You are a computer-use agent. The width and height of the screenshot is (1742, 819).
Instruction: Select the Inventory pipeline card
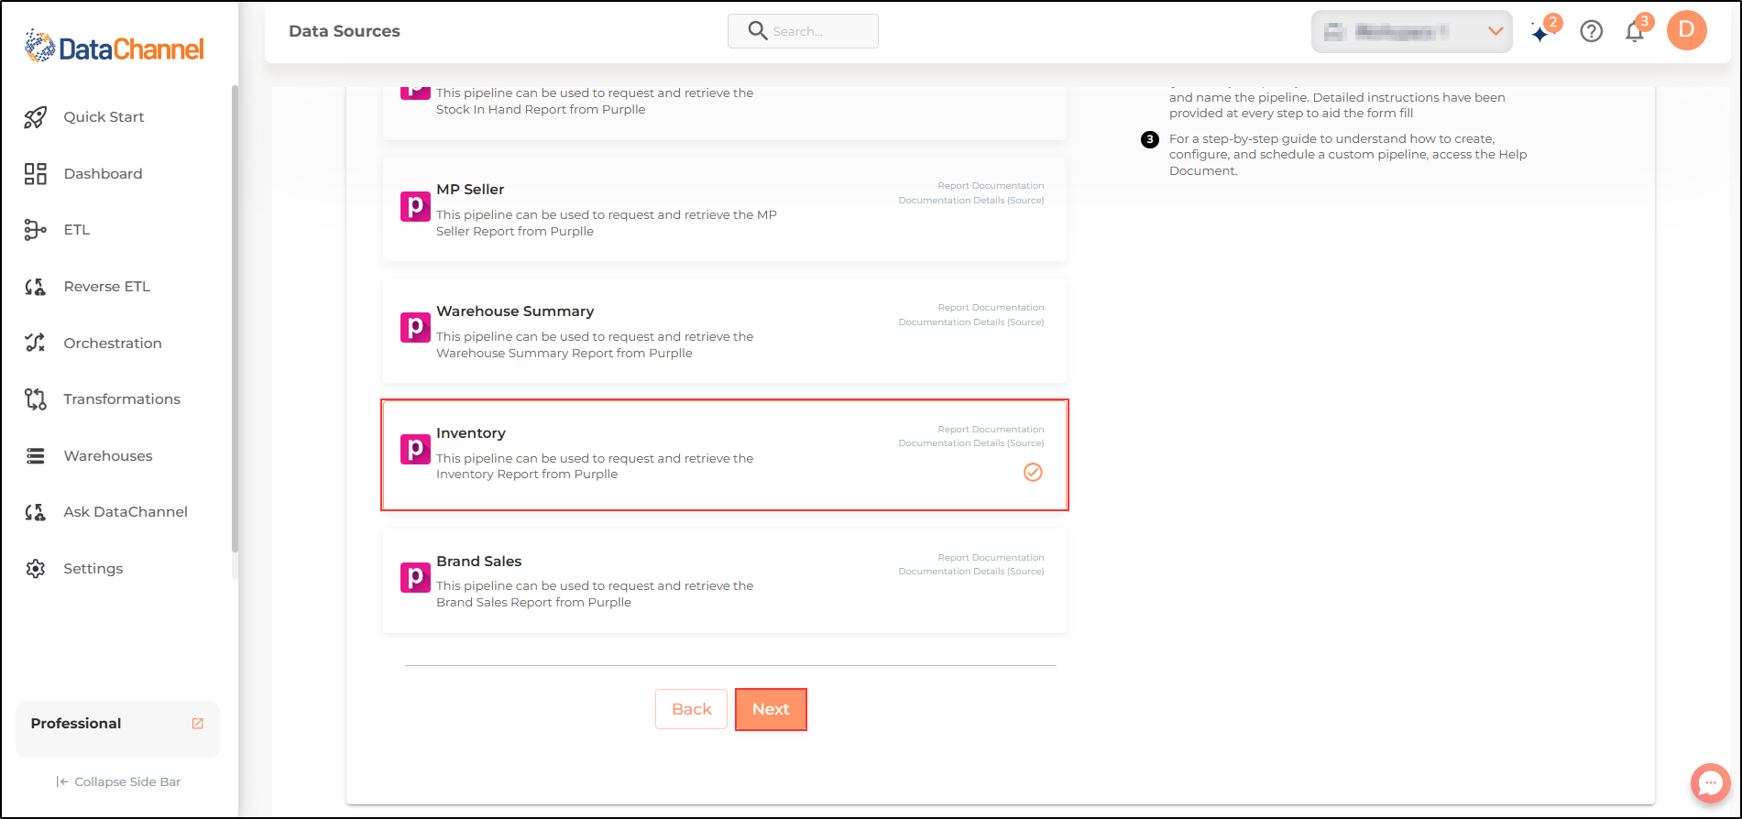pyautogui.click(x=725, y=455)
